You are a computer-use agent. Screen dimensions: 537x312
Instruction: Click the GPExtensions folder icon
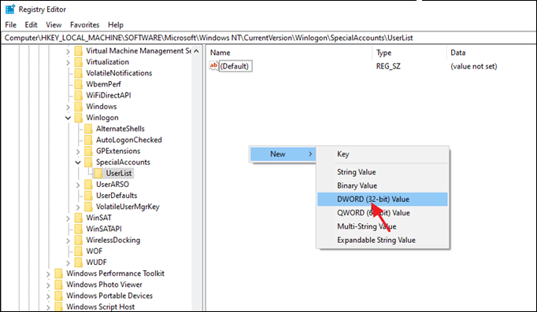[x=88, y=151]
